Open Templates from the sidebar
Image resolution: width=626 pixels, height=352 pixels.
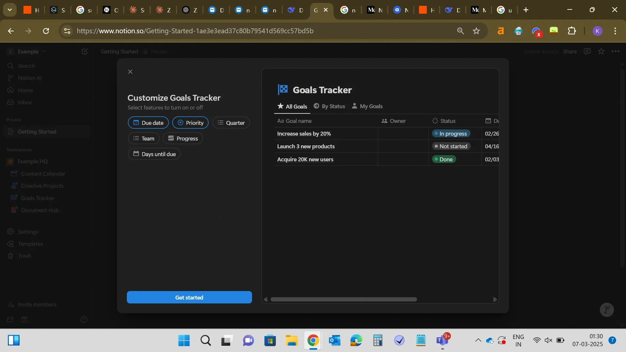point(30,244)
